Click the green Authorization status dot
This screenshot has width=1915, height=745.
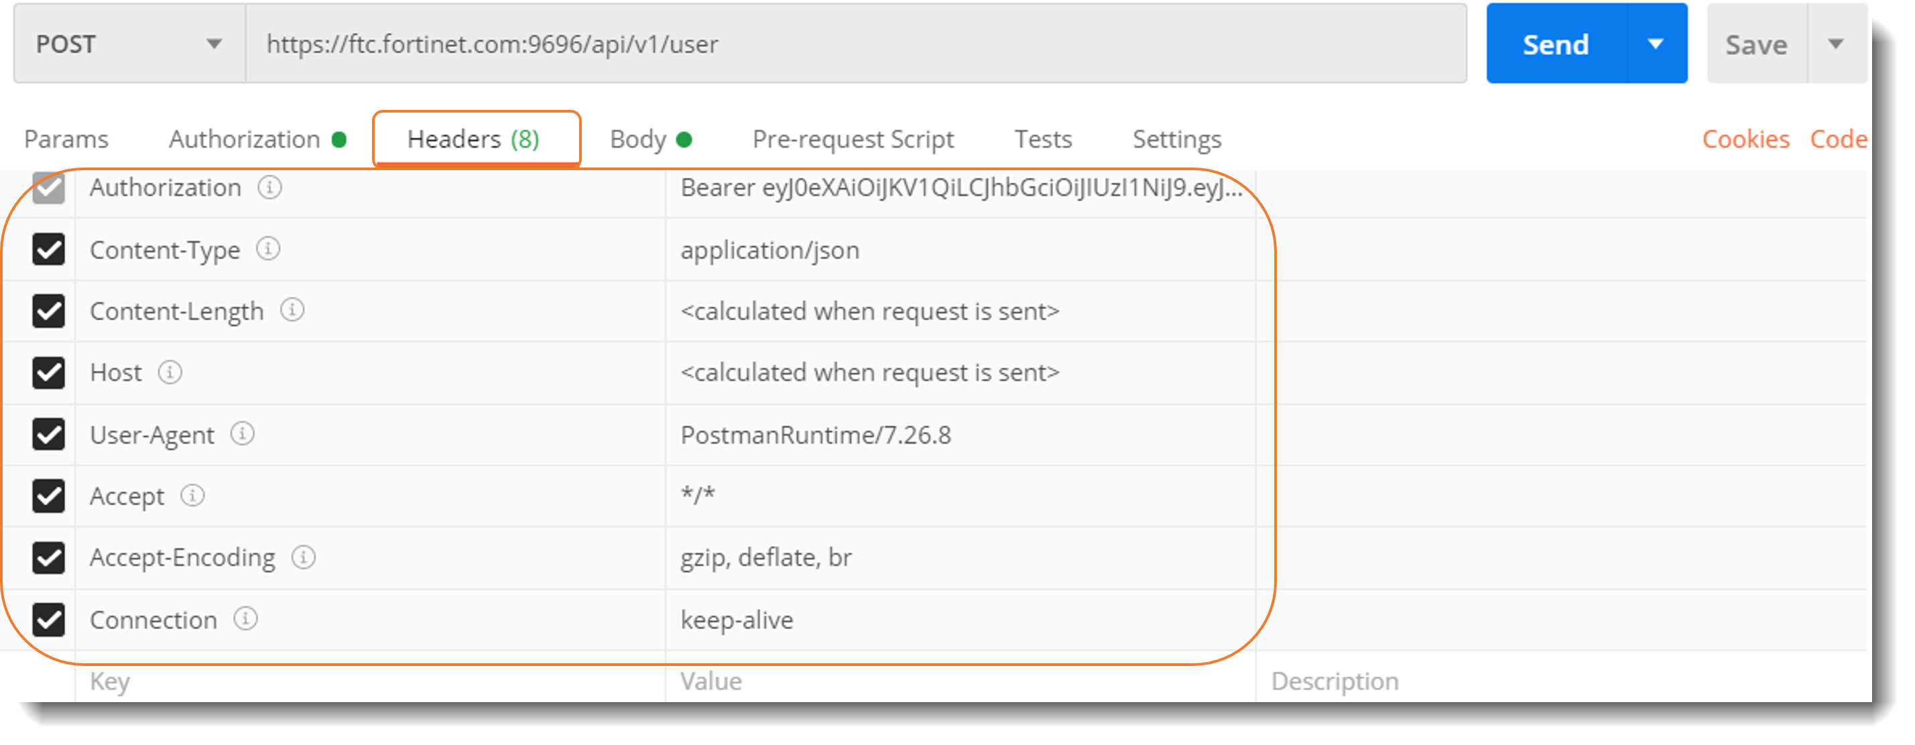pos(340,139)
